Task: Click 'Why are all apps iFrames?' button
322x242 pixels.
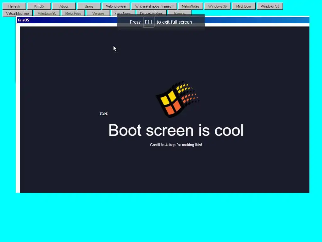Action: [154, 6]
